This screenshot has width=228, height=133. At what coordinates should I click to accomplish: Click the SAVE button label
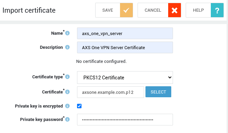tap(108, 10)
